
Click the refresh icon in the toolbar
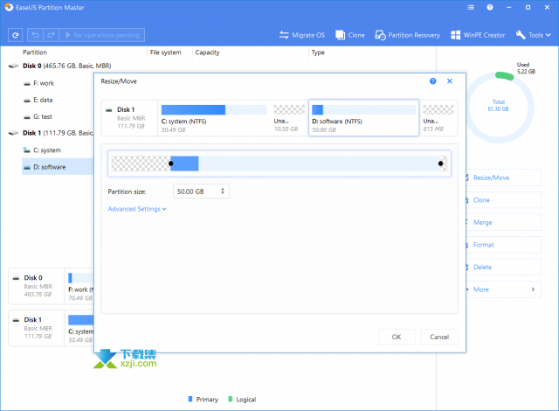coord(16,35)
